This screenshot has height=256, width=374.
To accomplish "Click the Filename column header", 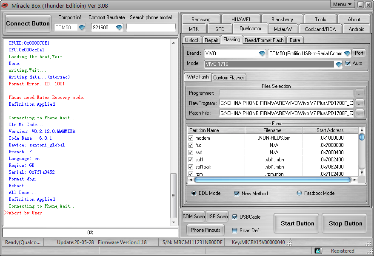I will click(x=273, y=130).
